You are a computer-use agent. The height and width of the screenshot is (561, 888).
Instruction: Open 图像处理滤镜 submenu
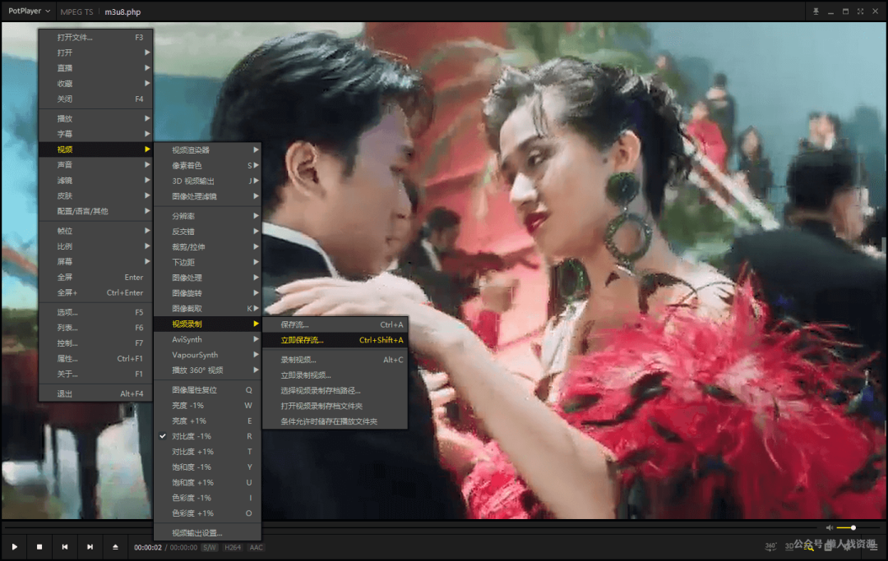pyautogui.click(x=207, y=196)
